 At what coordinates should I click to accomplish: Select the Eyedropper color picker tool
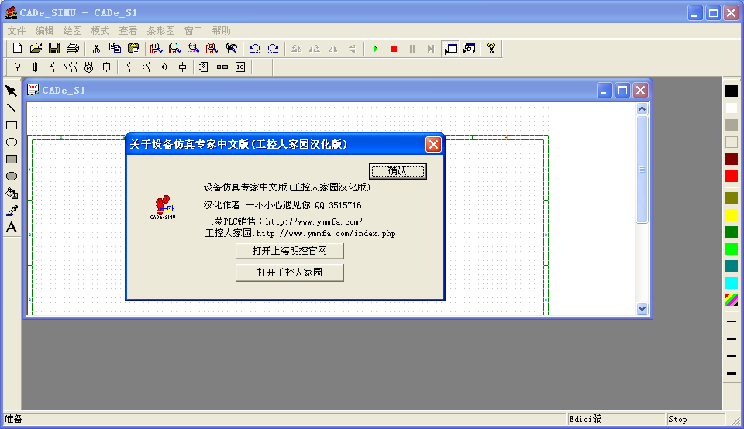[12, 210]
